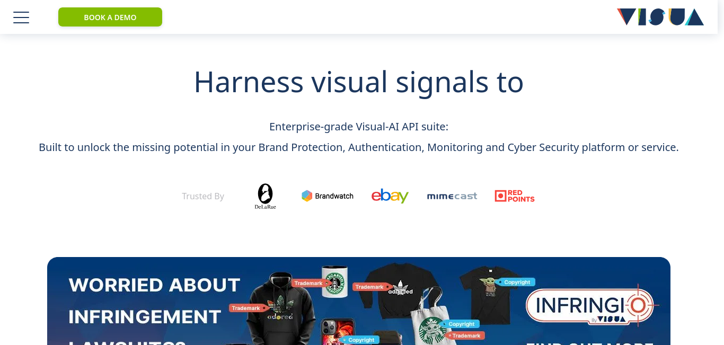Click the "Built to unlock the missing potential" paragraph

click(359, 147)
